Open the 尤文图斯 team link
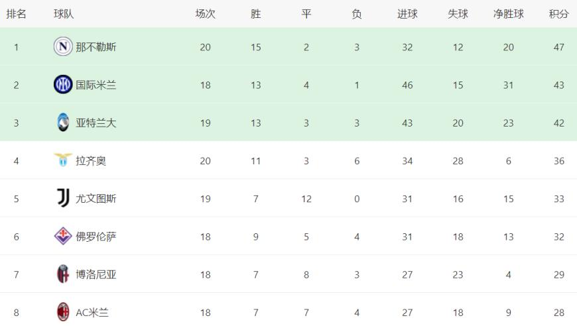The width and height of the screenshot is (577, 326). 96,198
